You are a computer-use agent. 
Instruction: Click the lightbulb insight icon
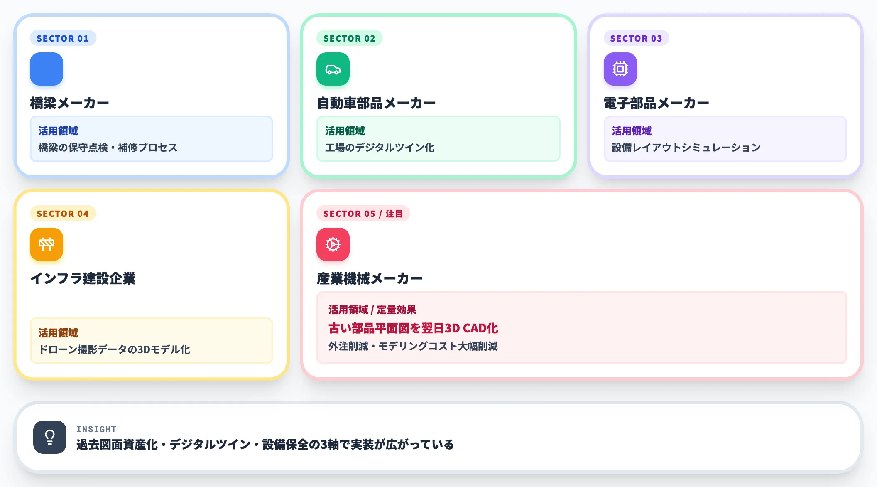(50, 437)
